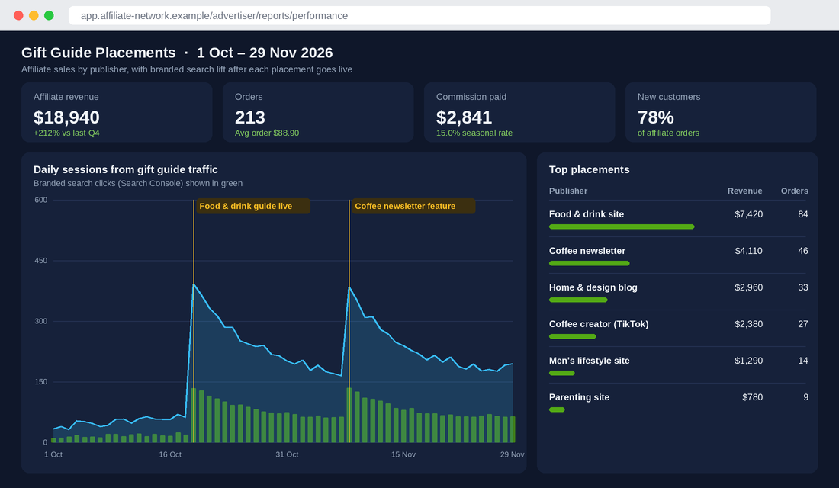Select Men's lifestyle site row
This screenshot has width=839, height=488.
click(677, 365)
